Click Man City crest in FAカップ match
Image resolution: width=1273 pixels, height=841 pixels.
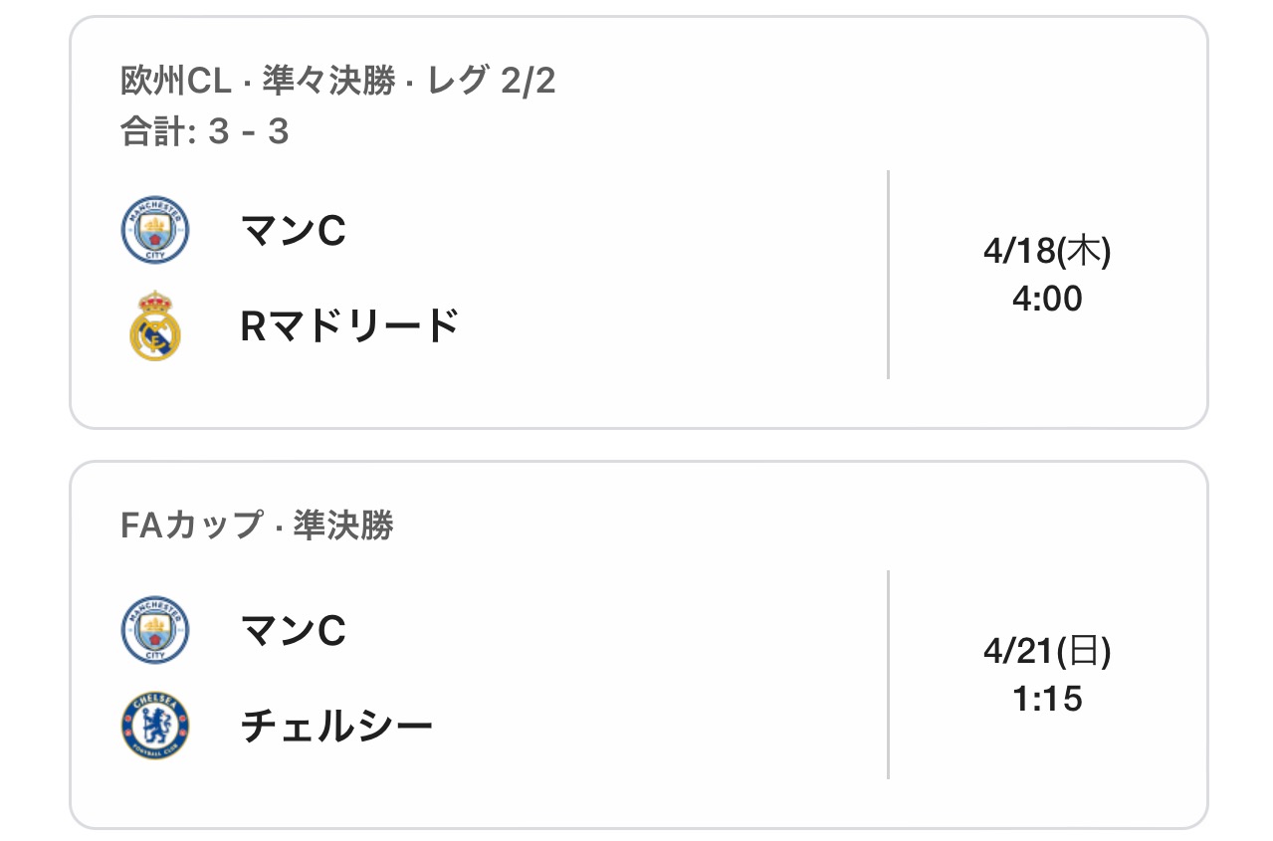[154, 629]
